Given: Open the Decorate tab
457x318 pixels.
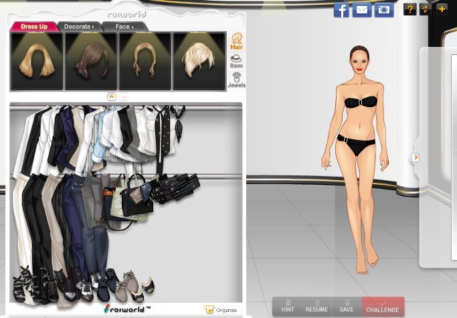Looking at the screenshot, I should (78, 27).
